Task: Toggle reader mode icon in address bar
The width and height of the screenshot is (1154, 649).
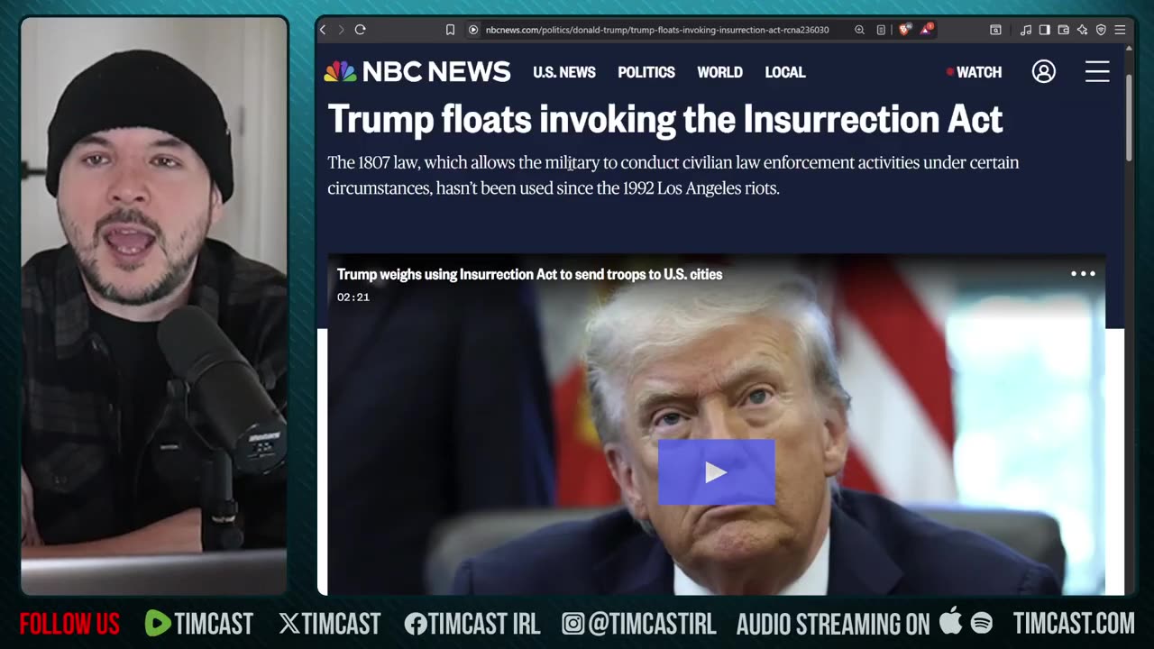Action: point(881,30)
